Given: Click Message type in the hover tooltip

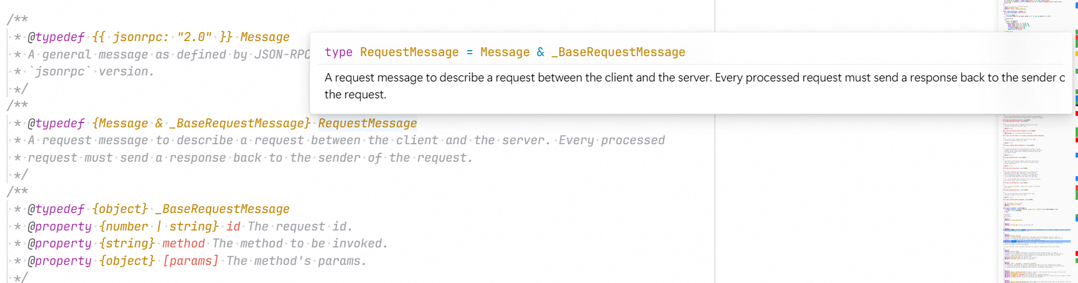Looking at the screenshot, I should (x=505, y=52).
